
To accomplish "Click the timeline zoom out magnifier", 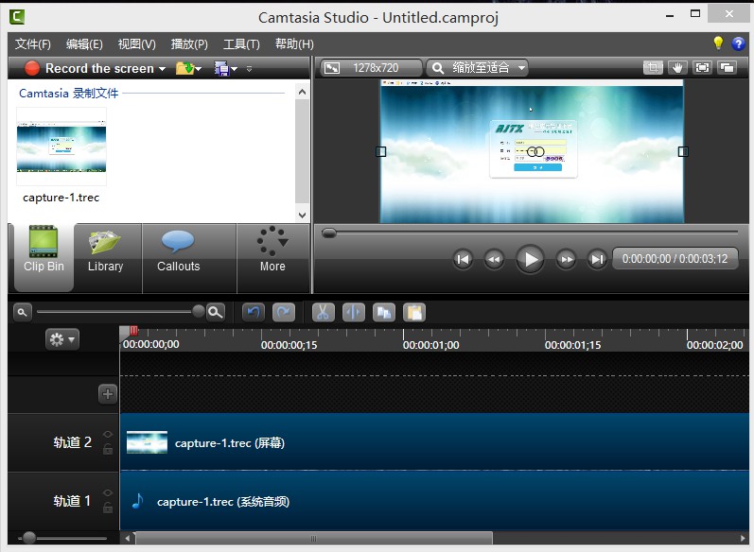I will (x=22, y=312).
